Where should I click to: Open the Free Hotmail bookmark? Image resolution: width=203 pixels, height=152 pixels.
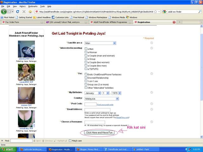(x=77, y=17)
